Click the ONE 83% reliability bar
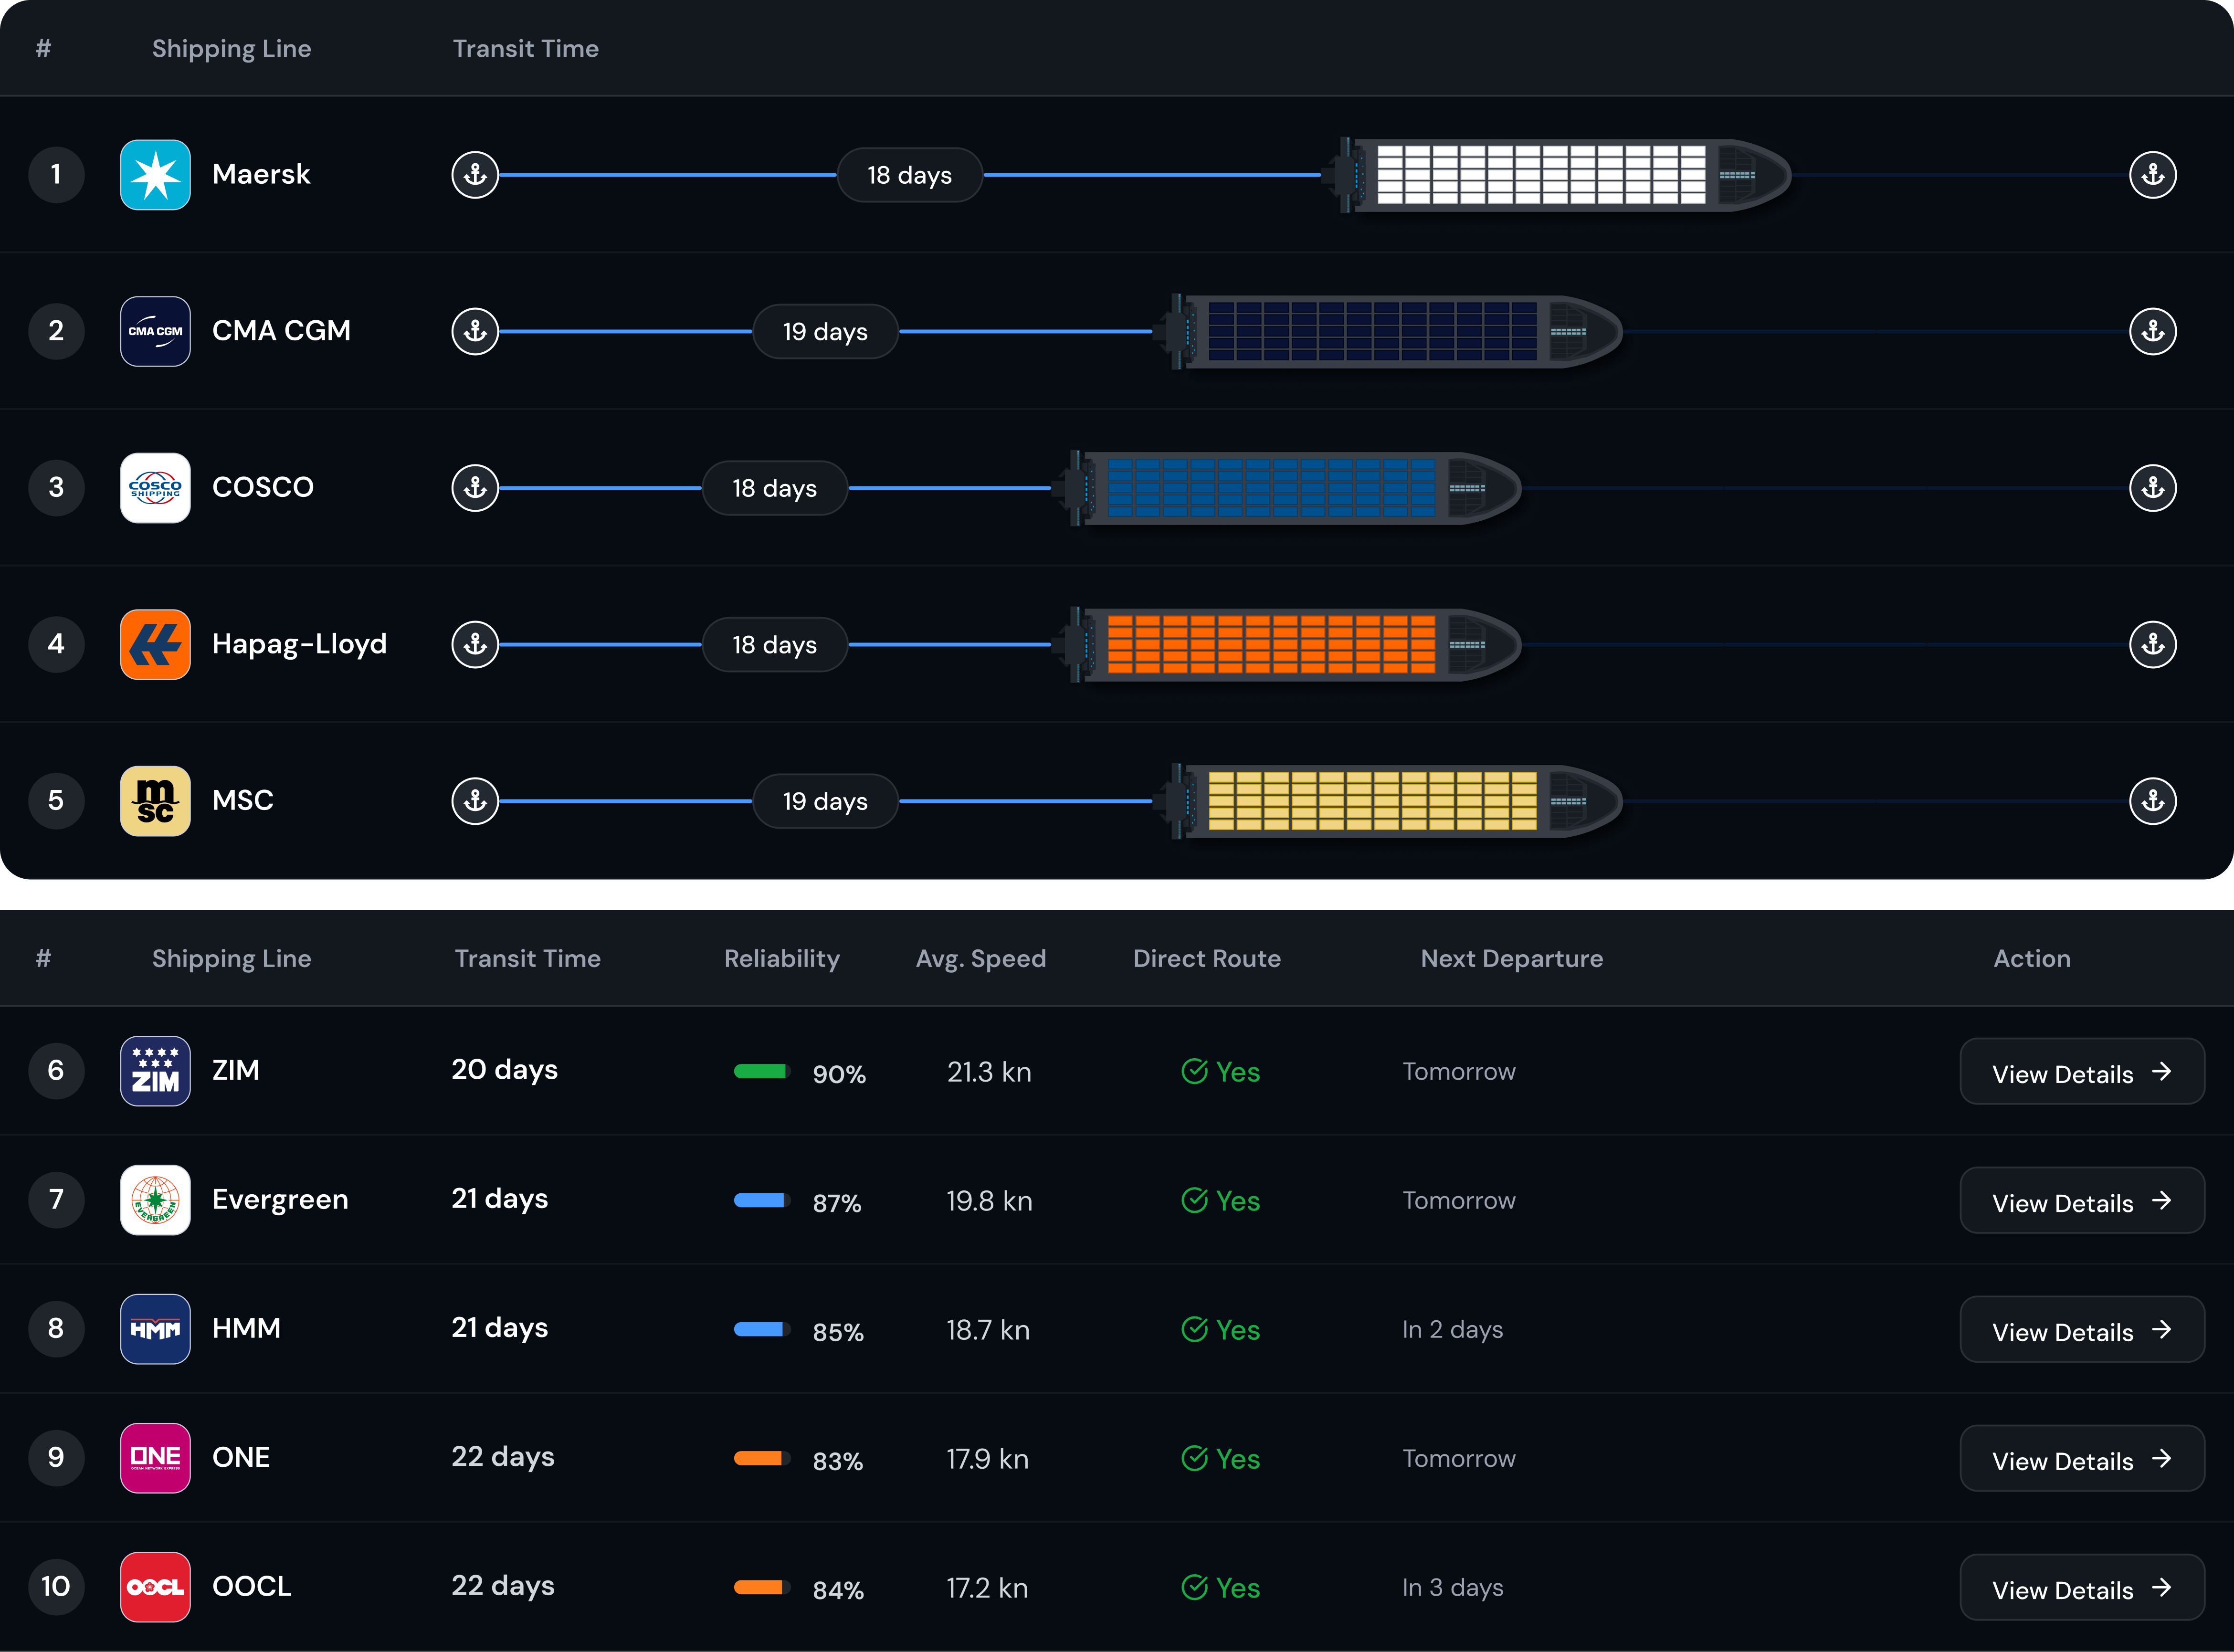 coord(762,1458)
